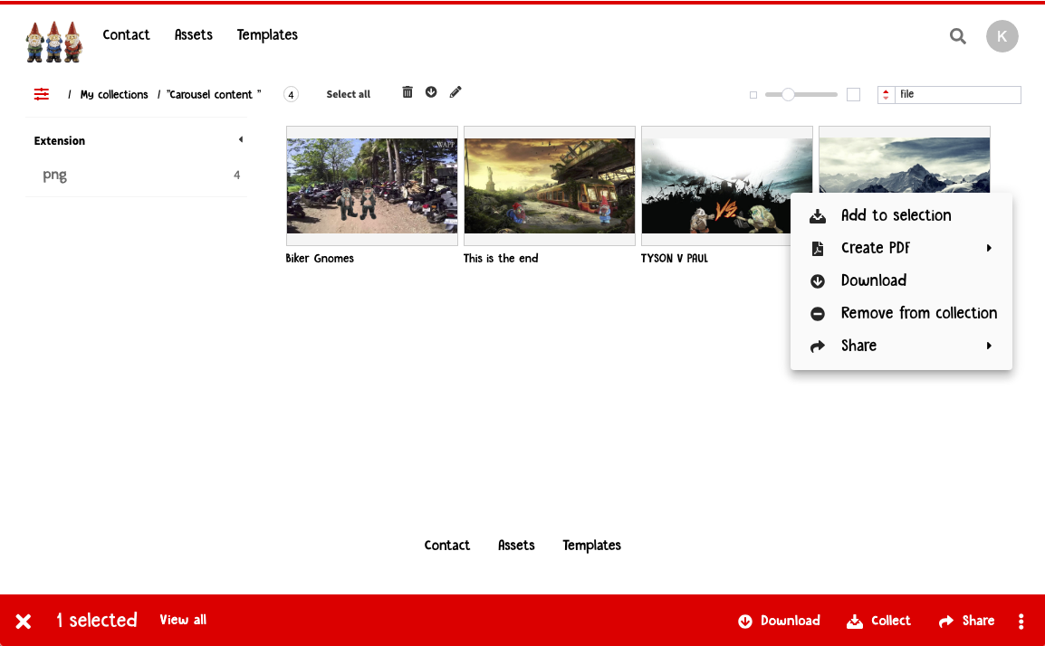Screen dimensions: 1045x646
Task: Edit collection with pencil icon
Action: [x=455, y=92]
